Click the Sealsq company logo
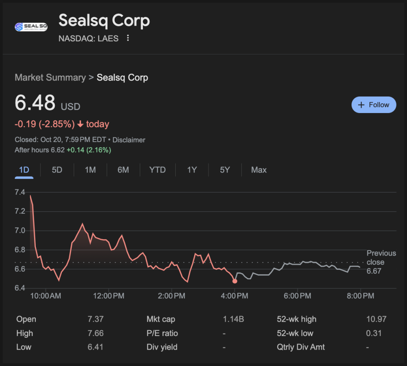407x366 pixels. pos(31,27)
